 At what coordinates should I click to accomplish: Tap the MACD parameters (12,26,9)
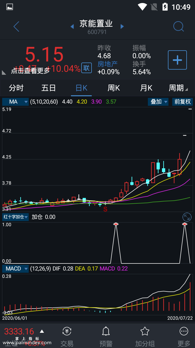[41, 269]
